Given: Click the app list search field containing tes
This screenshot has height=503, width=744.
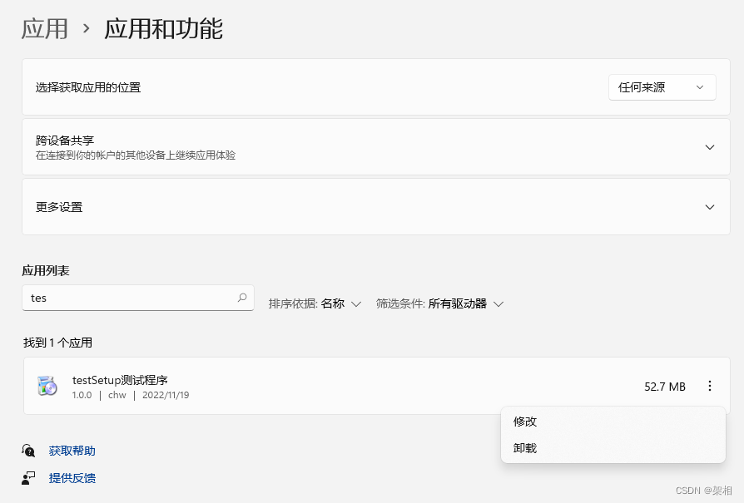Looking at the screenshot, I should pos(137,298).
